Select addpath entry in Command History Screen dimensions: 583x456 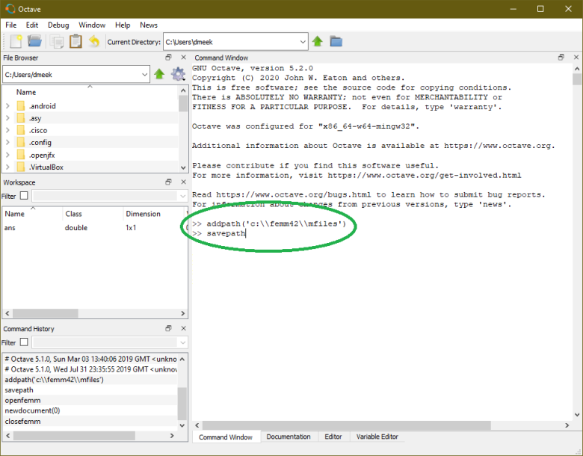(55, 380)
